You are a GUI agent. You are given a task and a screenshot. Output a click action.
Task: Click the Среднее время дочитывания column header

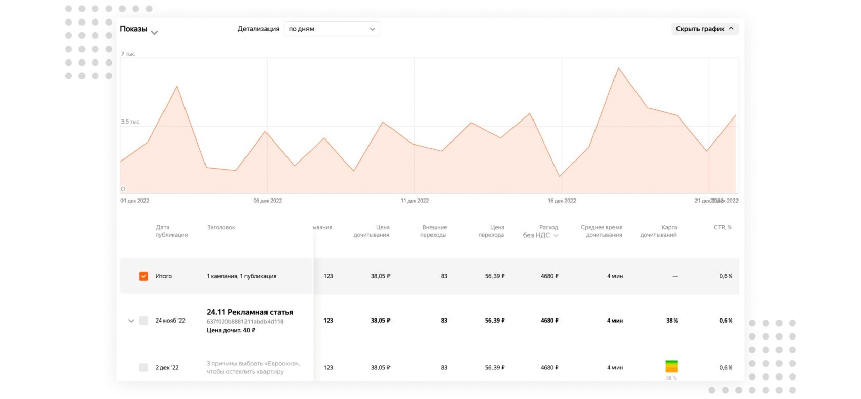[602, 231]
